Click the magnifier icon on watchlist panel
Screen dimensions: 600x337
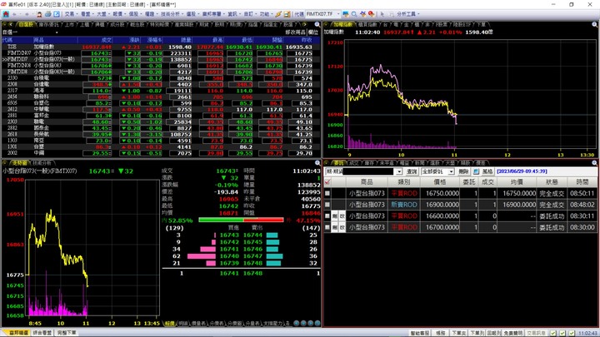[x=317, y=24]
